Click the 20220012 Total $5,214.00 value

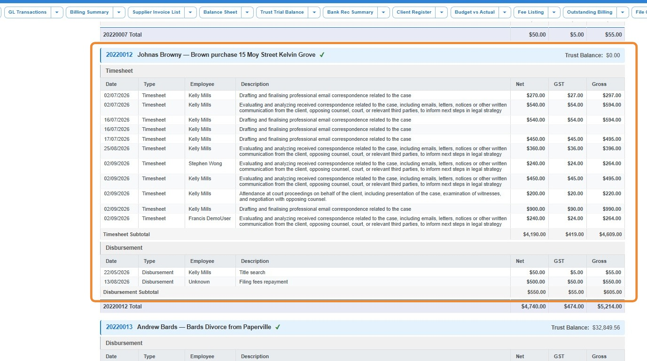(x=610, y=307)
